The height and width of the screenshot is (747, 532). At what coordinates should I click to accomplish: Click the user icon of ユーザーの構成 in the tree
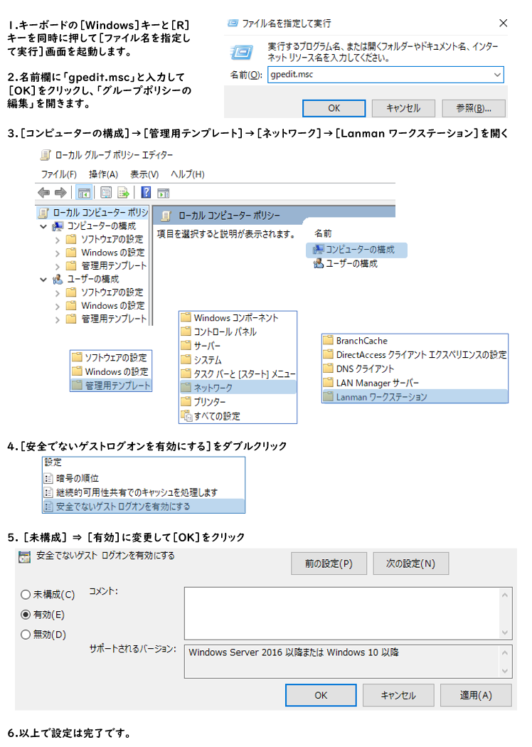tap(58, 279)
